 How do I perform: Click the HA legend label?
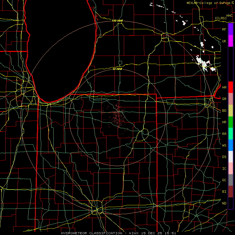point(224,87)
